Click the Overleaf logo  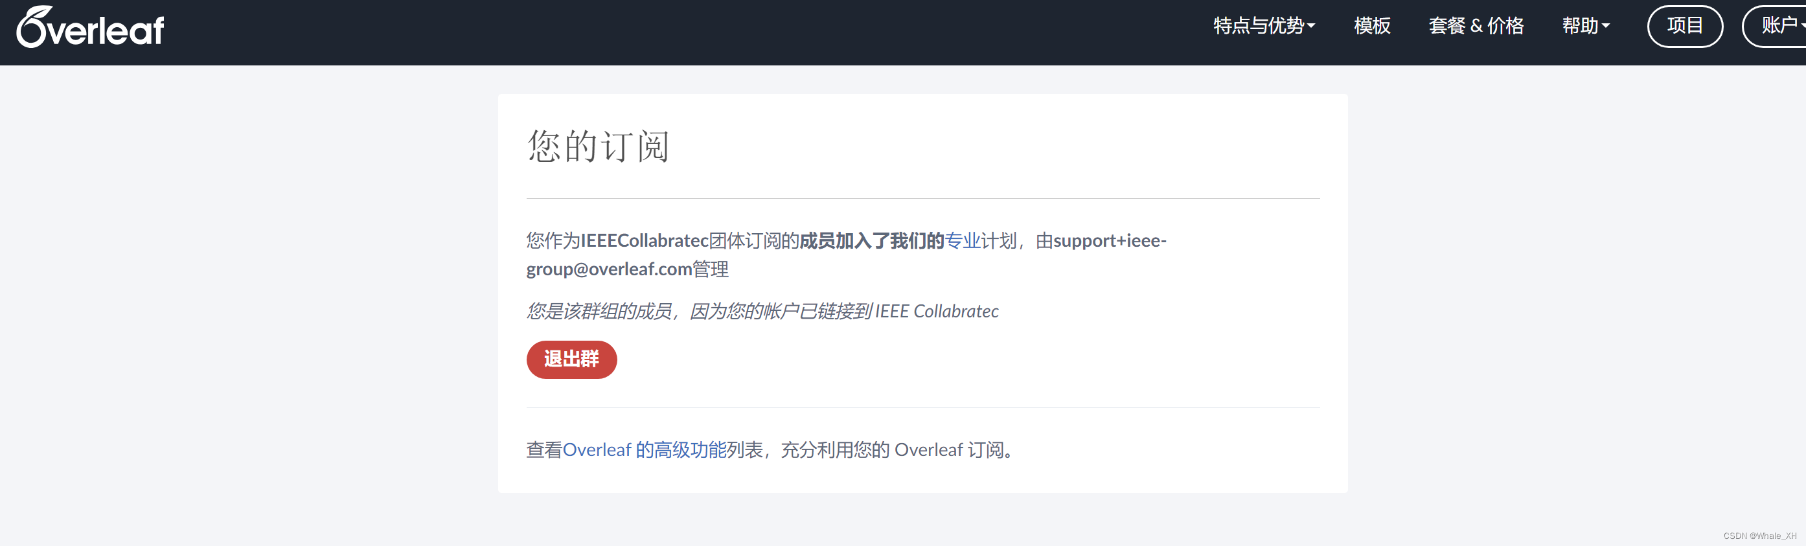click(91, 27)
